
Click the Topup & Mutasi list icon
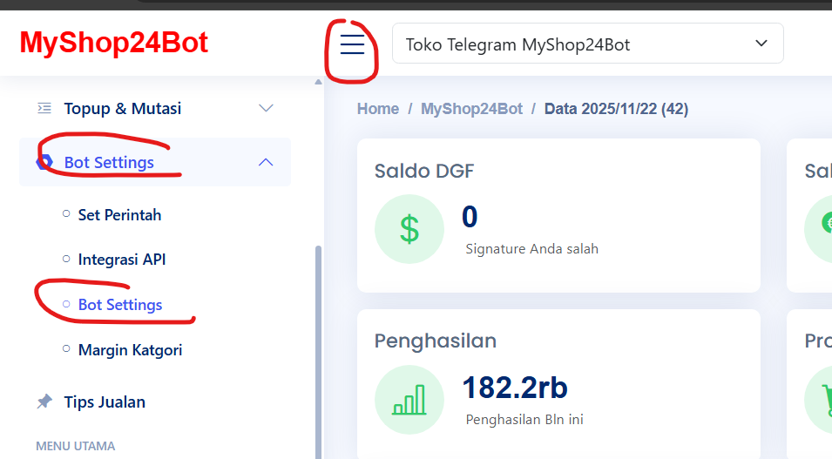(44, 108)
